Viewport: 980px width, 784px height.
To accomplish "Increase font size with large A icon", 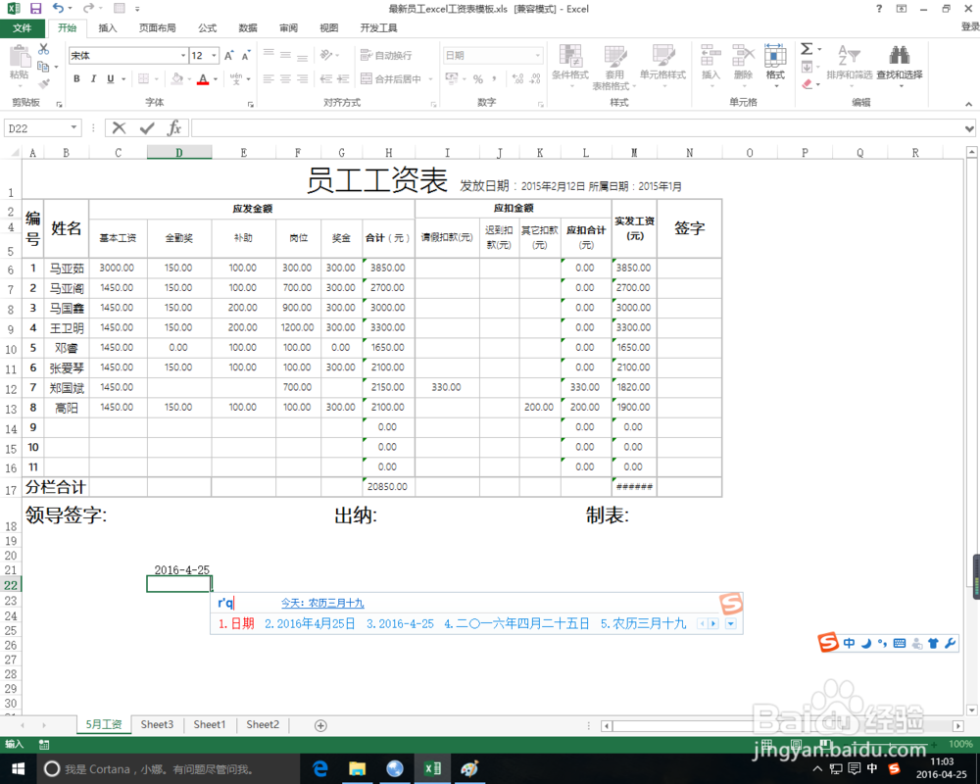I will pos(228,56).
